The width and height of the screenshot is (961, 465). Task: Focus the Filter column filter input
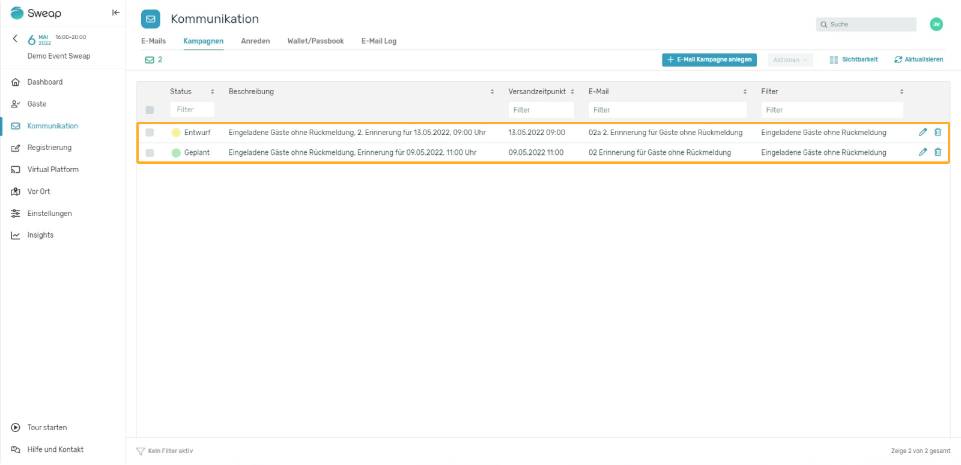[x=832, y=110]
